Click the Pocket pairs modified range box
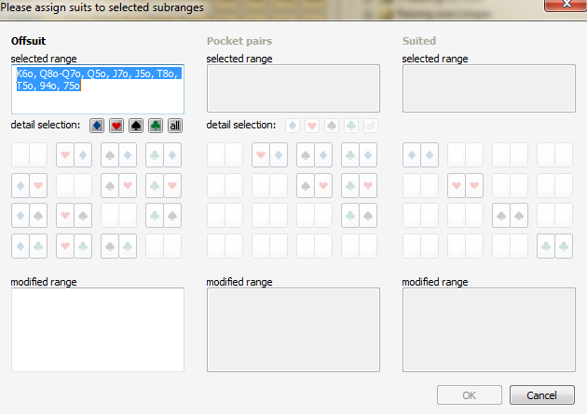This screenshot has width=587, height=414. click(293, 330)
